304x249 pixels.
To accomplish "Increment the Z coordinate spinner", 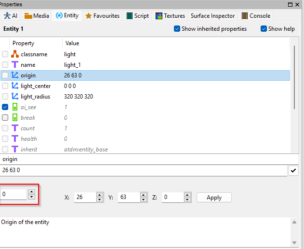I will point(186,195).
